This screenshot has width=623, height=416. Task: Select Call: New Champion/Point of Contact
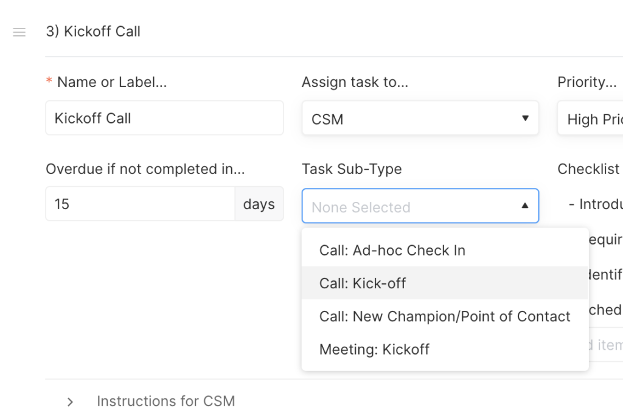445,316
